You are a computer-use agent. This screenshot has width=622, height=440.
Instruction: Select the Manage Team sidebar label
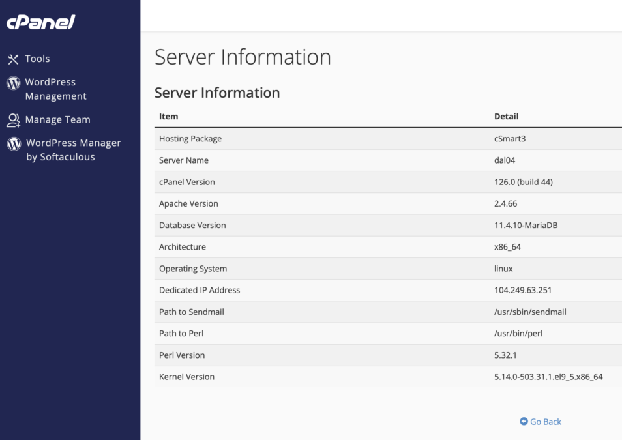[x=57, y=120]
